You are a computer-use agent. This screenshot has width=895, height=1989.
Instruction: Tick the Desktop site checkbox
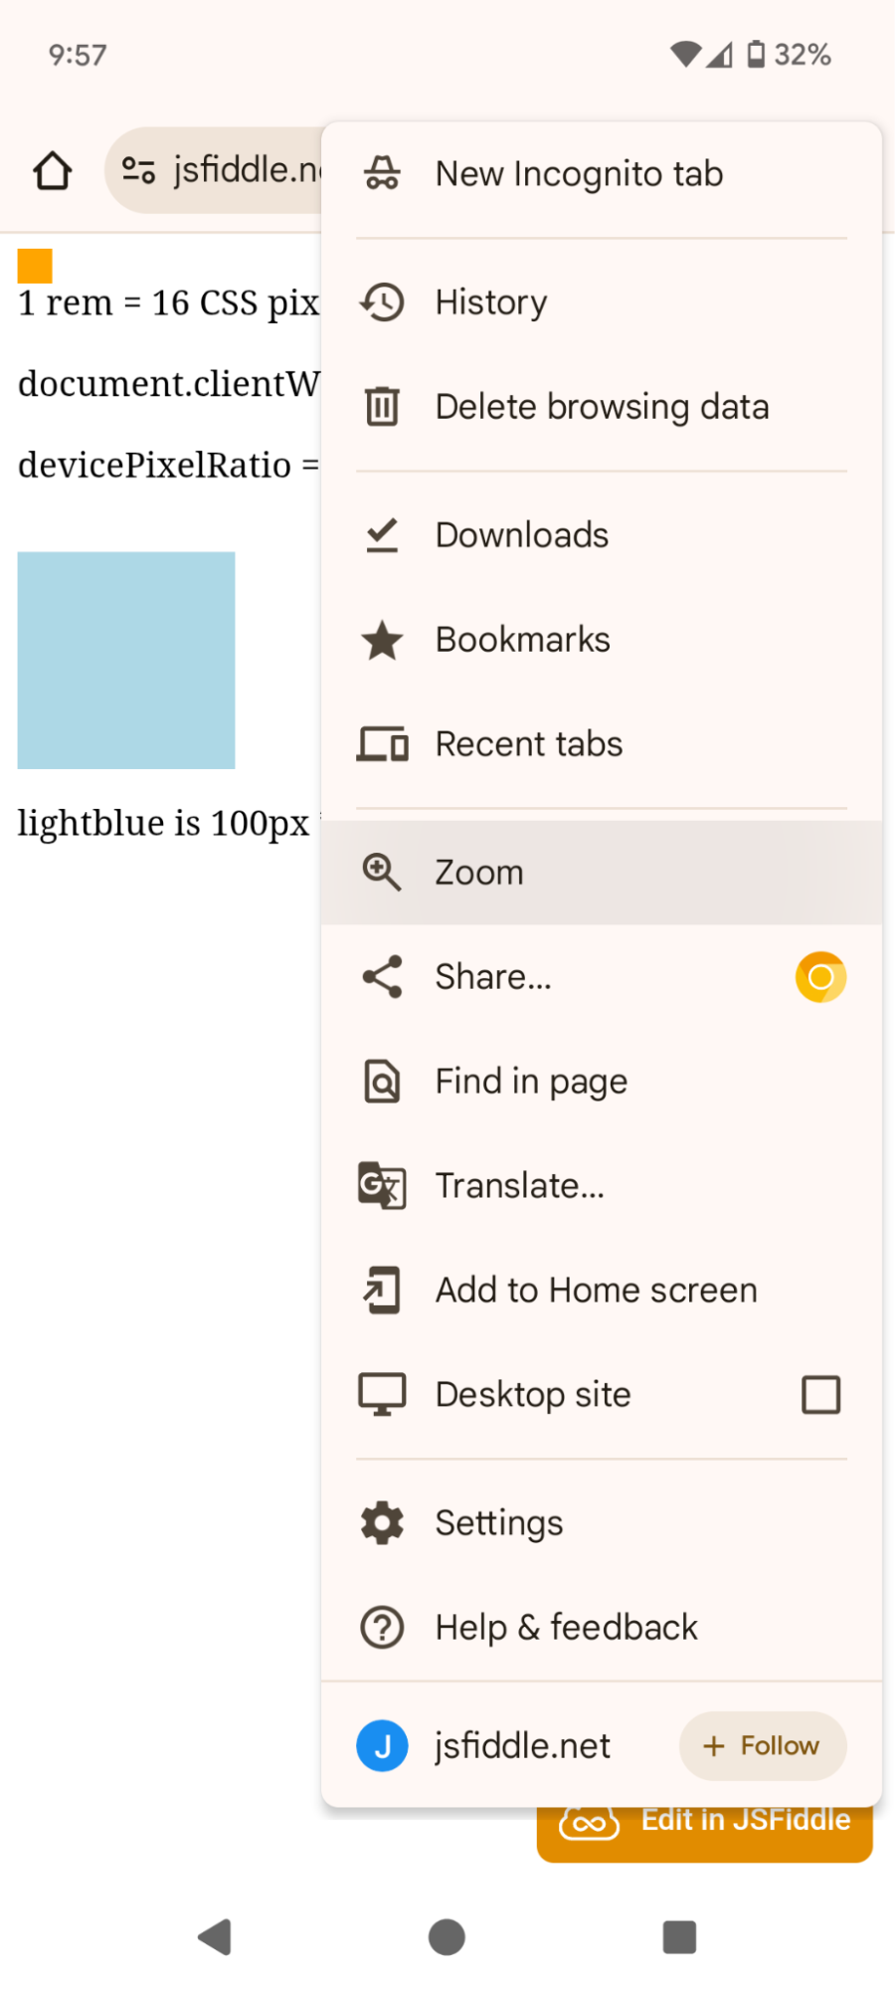click(x=820, y=1395)
